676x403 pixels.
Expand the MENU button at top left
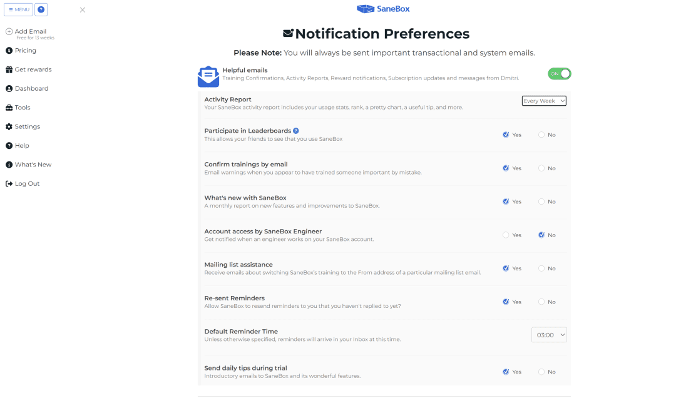click(x=18, y=9)
